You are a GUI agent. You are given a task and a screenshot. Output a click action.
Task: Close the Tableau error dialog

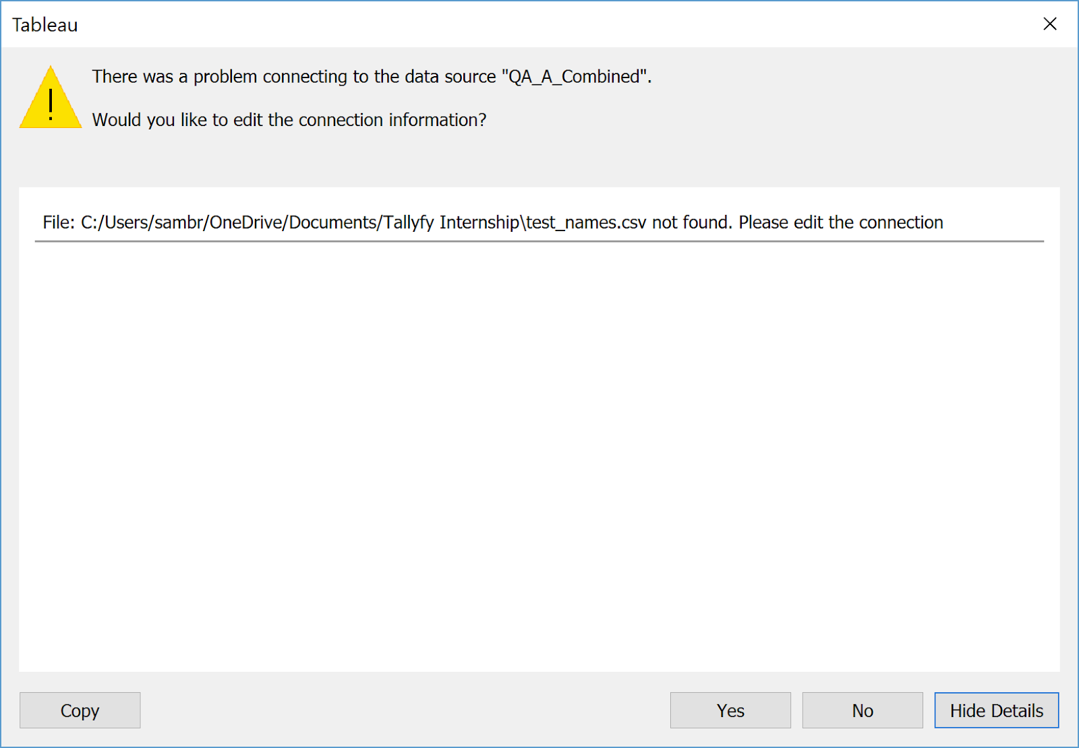pyautogui.click(x=1049, y=24)
